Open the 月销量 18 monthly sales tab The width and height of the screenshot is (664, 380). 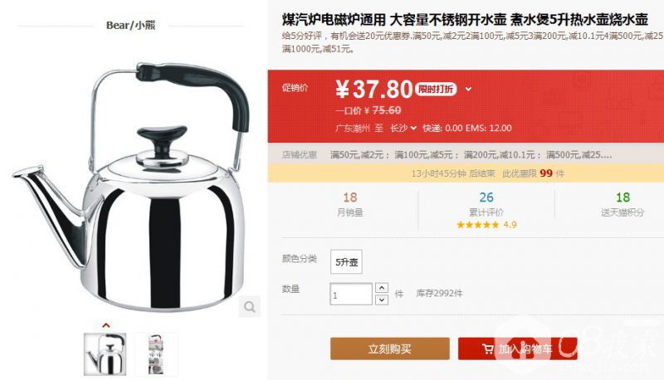(x=350, y=203)
